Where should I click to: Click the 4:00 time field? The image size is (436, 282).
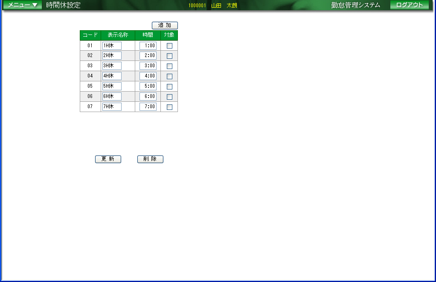click(x=148, y=76)
